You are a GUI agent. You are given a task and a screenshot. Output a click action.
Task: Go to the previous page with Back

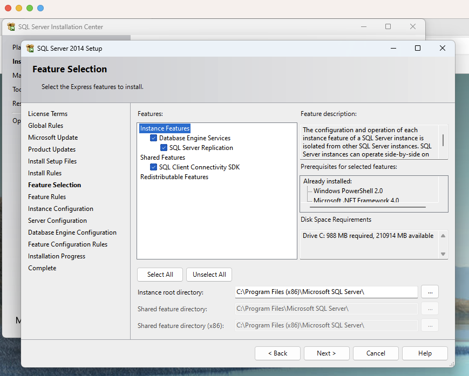(277, 353)
